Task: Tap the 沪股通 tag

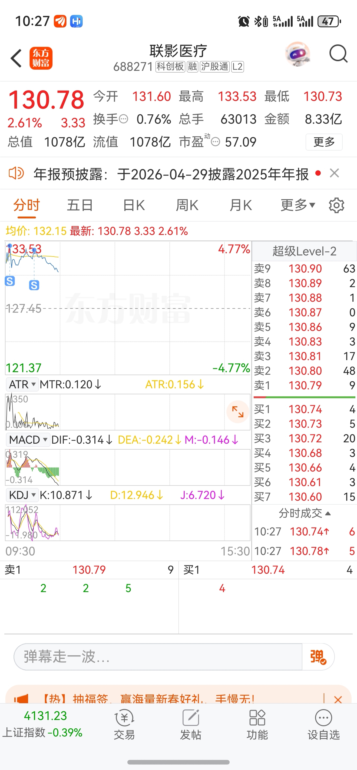Action: coord(214,66)
